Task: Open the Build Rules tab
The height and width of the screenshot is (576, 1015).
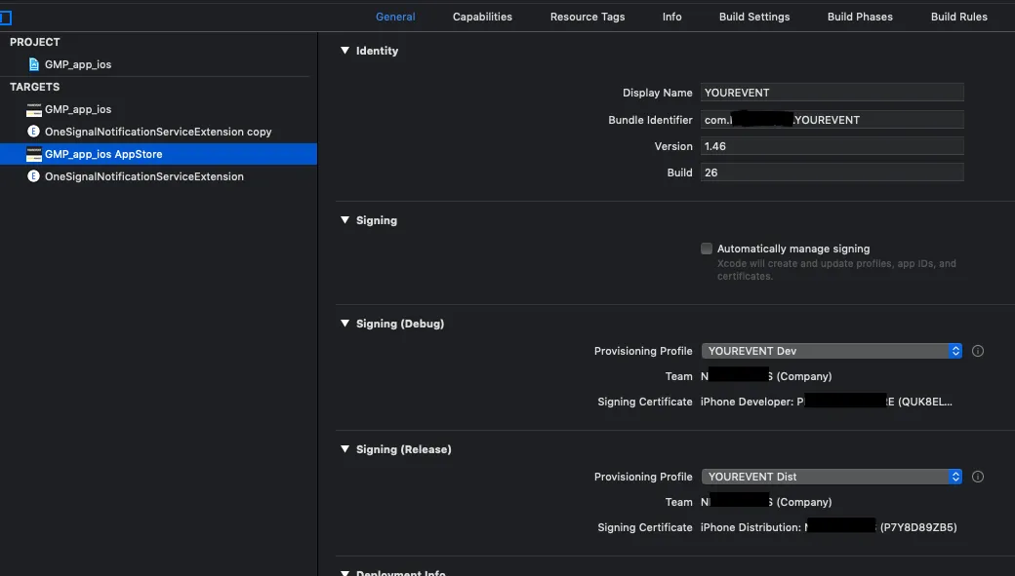Action: pos(958,17)
